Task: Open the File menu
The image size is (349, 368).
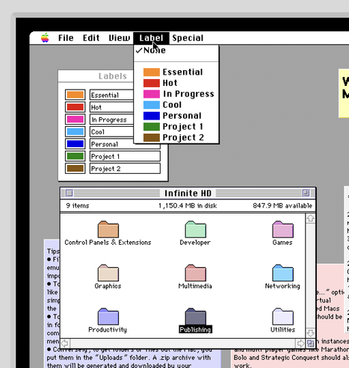Action: pos(66,38)
